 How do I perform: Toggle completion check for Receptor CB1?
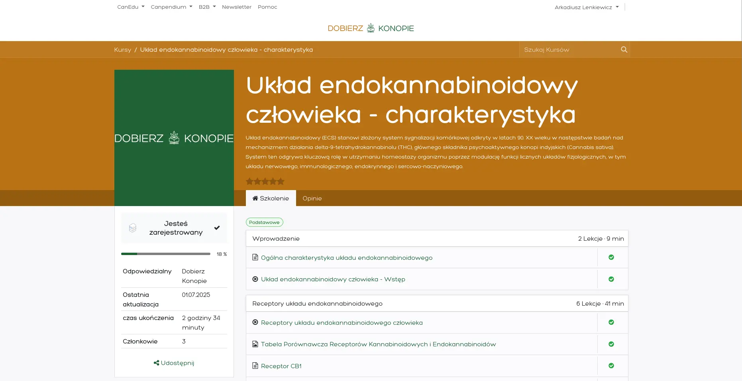pos(611,366)
